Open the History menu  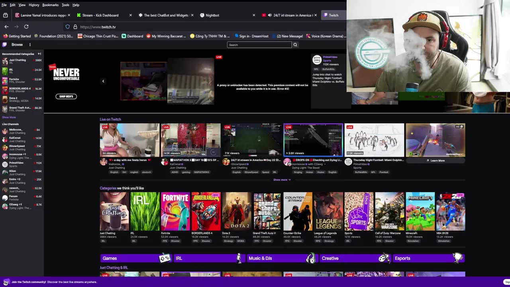pos(34,5)
